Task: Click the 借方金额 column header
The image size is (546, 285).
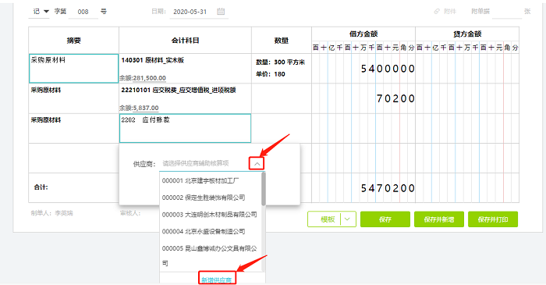Action: [x=363, y=34]
